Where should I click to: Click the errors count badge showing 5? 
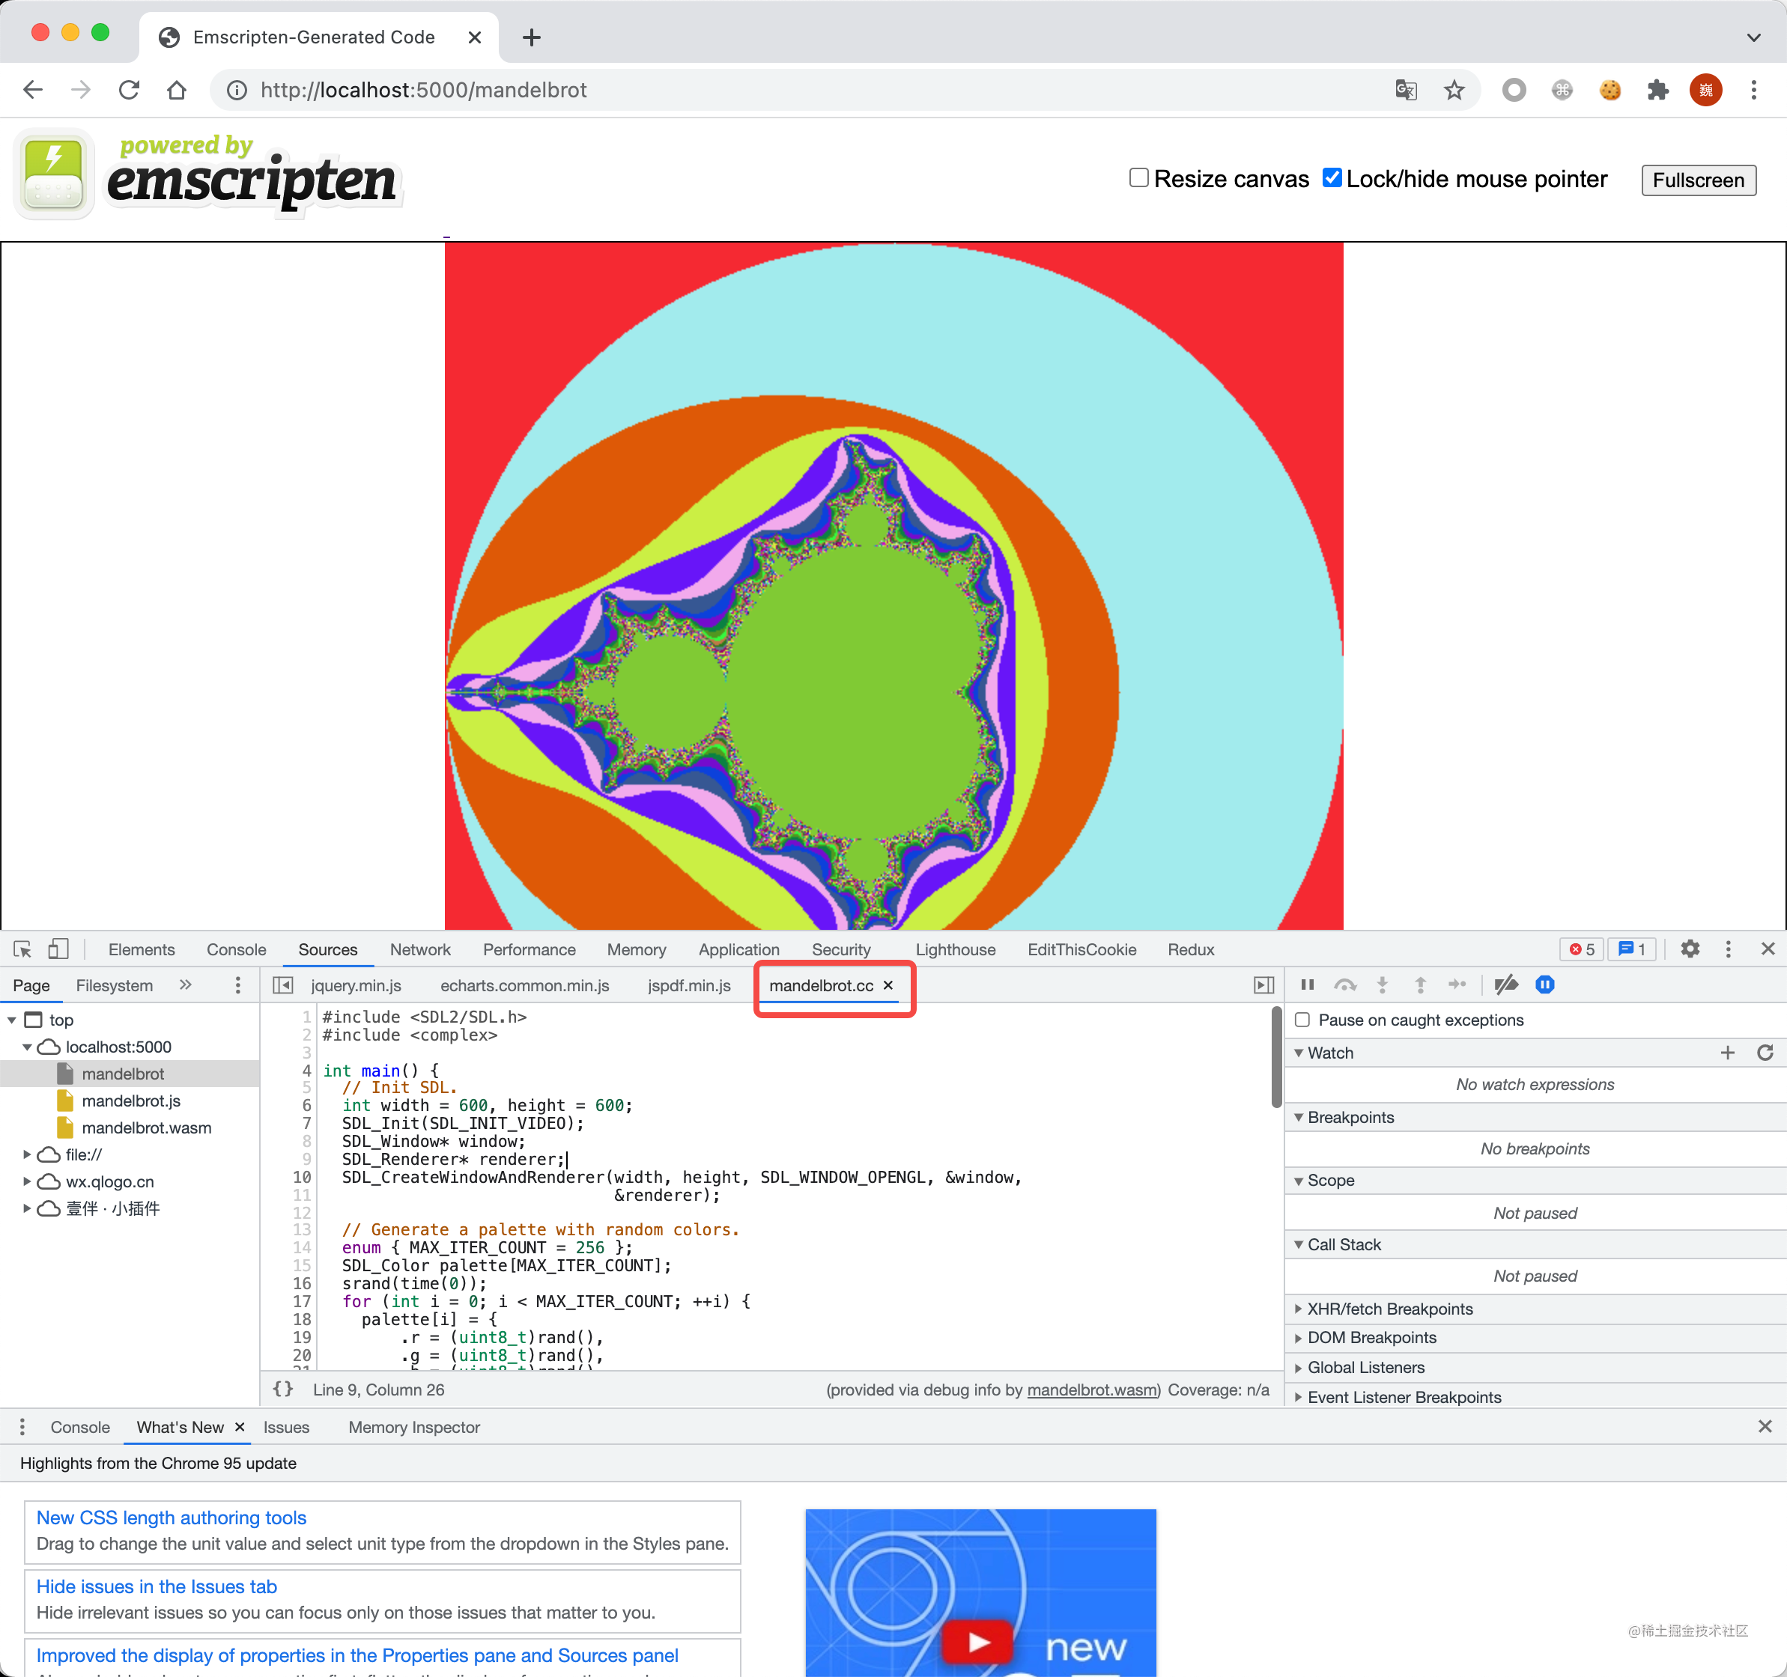coord(1582,949)
